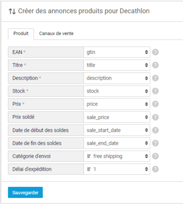Open the EAN dropdown showing gtin
This screenshot has width=183, height=204.
(117, 52)
